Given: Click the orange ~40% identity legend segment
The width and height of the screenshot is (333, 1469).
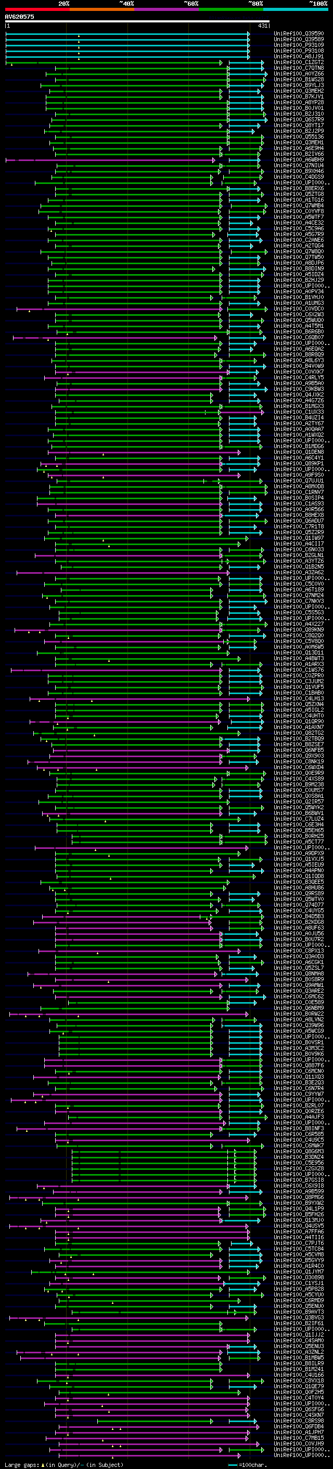Looking at the screenshot, I should coord(102,9).
